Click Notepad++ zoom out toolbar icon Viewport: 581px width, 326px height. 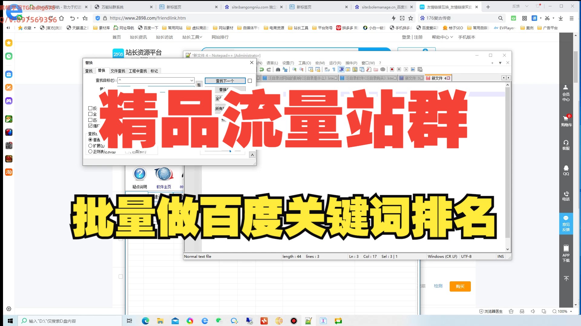pos(301,69)
